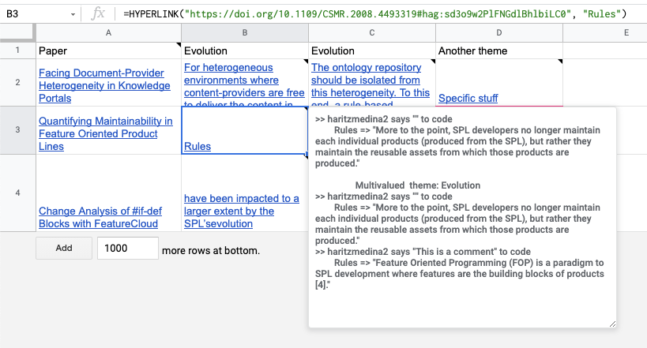The width and height of the screenshot is (647, 348).
Task: Click the fx function icon
Action: pos(98,14)
